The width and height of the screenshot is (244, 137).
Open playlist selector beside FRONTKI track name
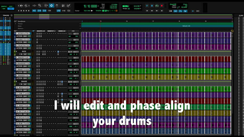tap(30, 45)
